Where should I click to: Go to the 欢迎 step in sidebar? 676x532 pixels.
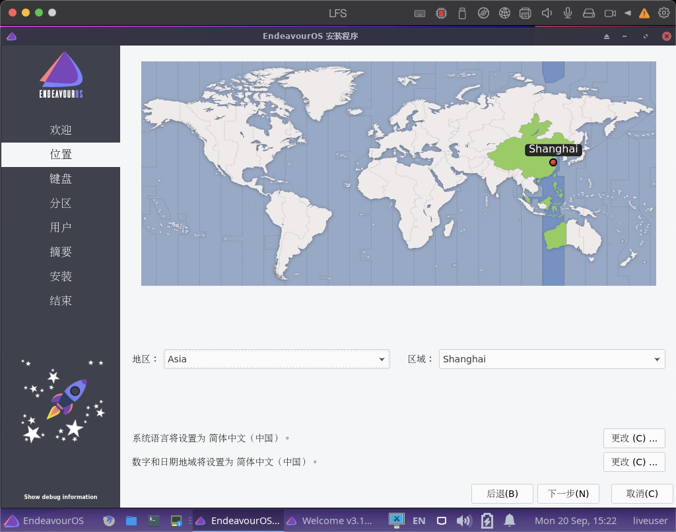point(60,130)
